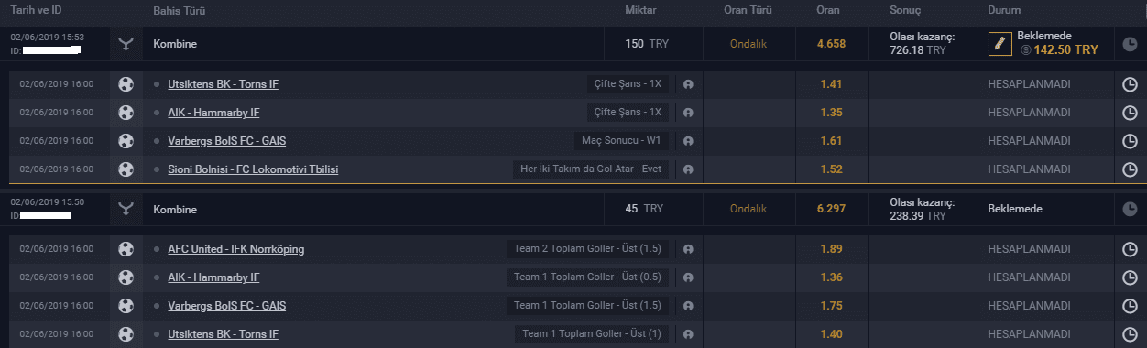1147x348 pixels.
Task: Click the Çifte Şans - 1X tag on AIK row
Action: (x=628, y=113)
